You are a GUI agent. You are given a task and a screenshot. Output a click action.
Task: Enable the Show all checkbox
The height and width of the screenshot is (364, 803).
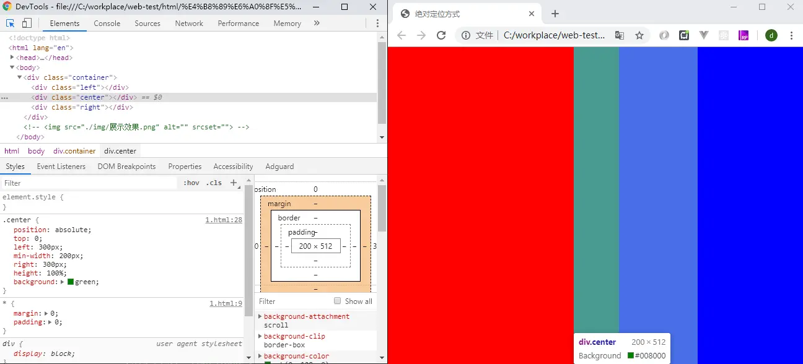[x=338, y=301]
